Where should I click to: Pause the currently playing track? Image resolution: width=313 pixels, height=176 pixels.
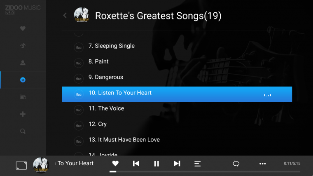[x=156, y=164]
